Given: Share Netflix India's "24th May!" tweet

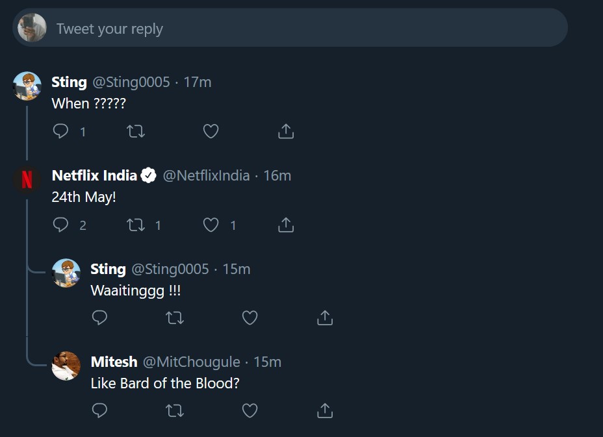Looking at the screenshot, I should click(286, 225).
